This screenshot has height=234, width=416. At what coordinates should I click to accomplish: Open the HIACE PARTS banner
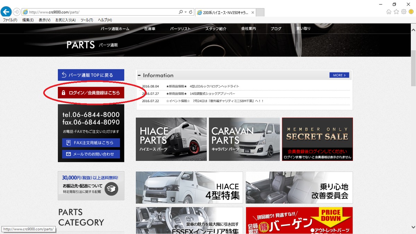pyautogui.click(x=171, y=139)
